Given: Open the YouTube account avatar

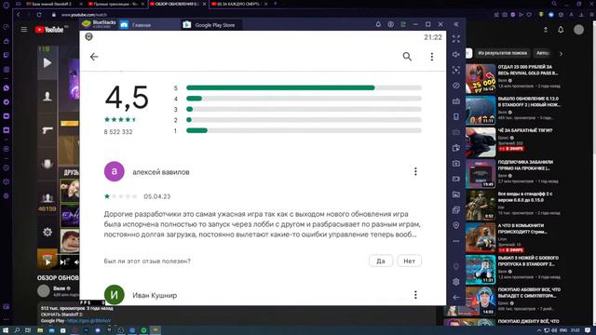Looking at the screenshot, I should pyautogui.click(x=578, y=30).
